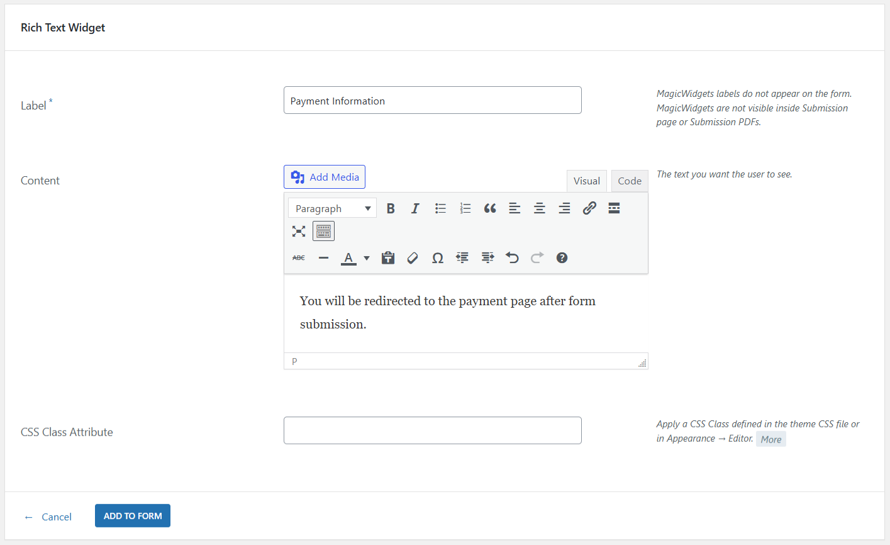
Task: Toggle the toolbar kitchen sink button
Action: [323, 231]
